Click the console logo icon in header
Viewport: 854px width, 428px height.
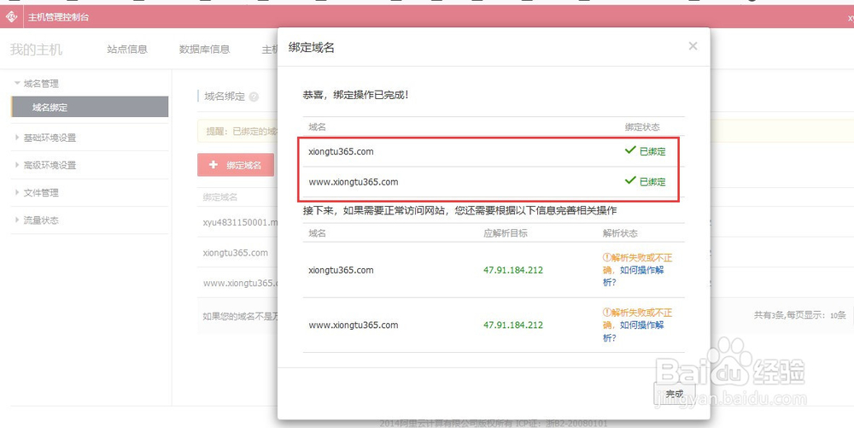11,17
